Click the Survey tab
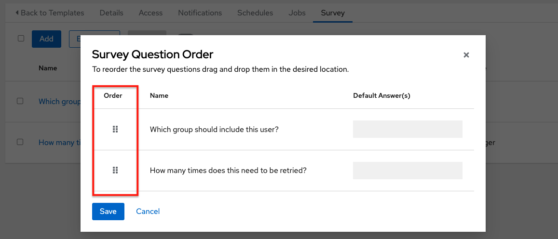558x239 pixels. [x=333, y=13]
